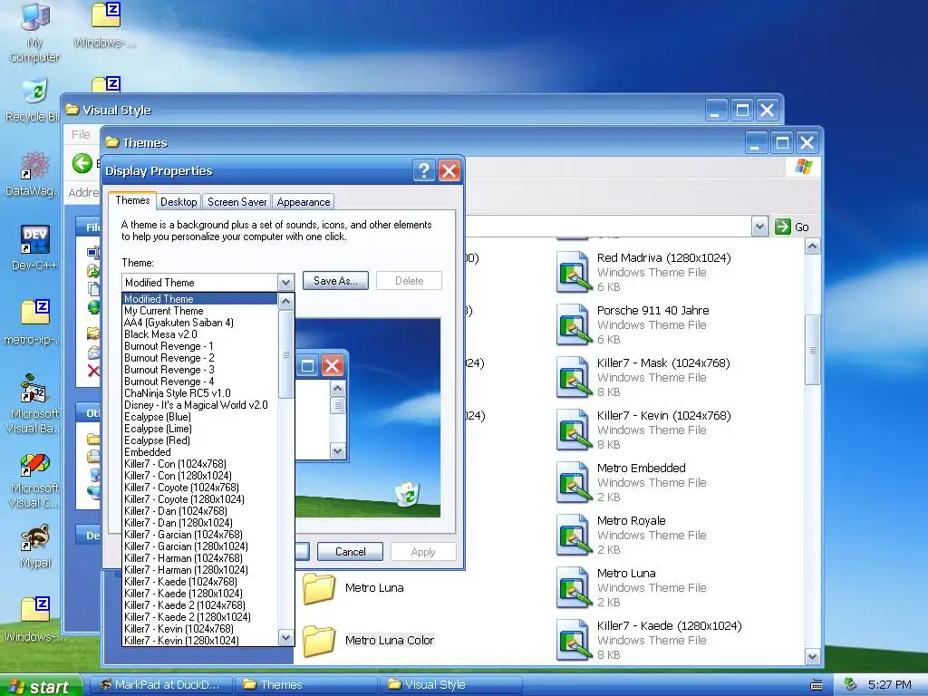This screenshot has width=928, height=696.
Task: Select the Themes tab in Display Properties
Action: tap(132, 200)
